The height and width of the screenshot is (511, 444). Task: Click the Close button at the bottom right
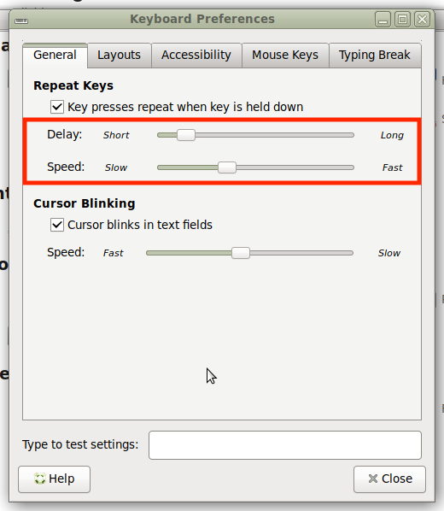pos(389,479)
